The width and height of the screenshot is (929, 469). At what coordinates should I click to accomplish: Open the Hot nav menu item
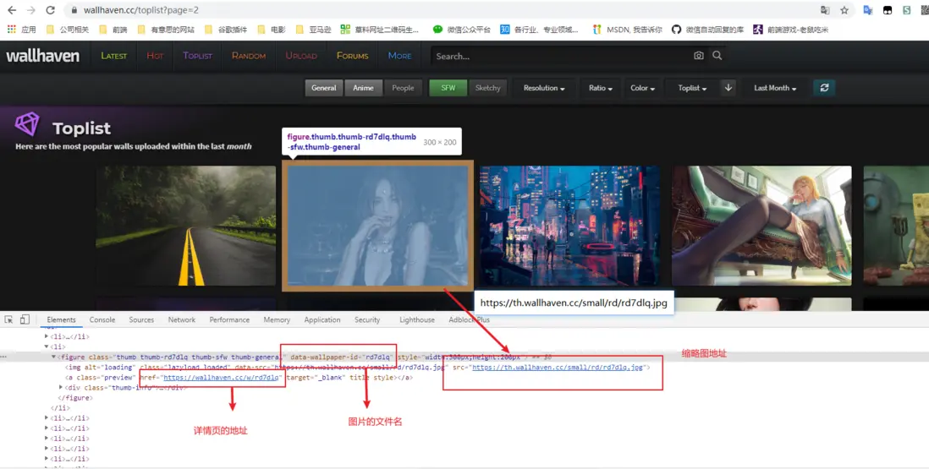[155, 56]
